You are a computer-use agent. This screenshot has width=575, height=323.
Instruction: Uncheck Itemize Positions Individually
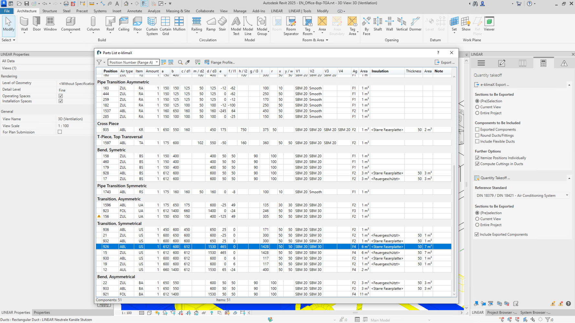click(477, 158)
